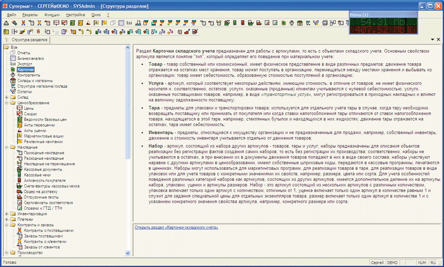This screenshot has width=444, height=267.
Task: Open Кассовые чеки in the tree
Action: point(37,174)
